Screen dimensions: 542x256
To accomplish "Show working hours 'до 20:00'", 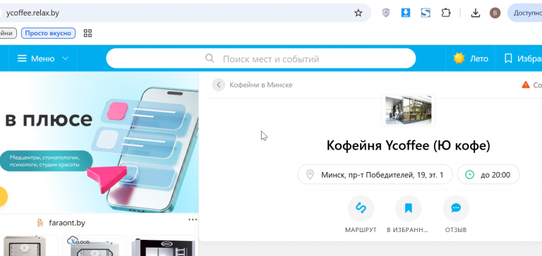I will pos(488,175).
